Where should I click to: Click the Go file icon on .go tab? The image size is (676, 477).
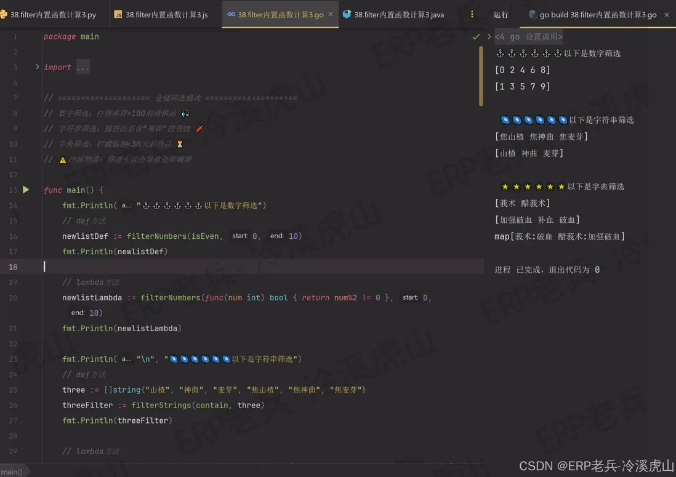(x=231, y=14)
